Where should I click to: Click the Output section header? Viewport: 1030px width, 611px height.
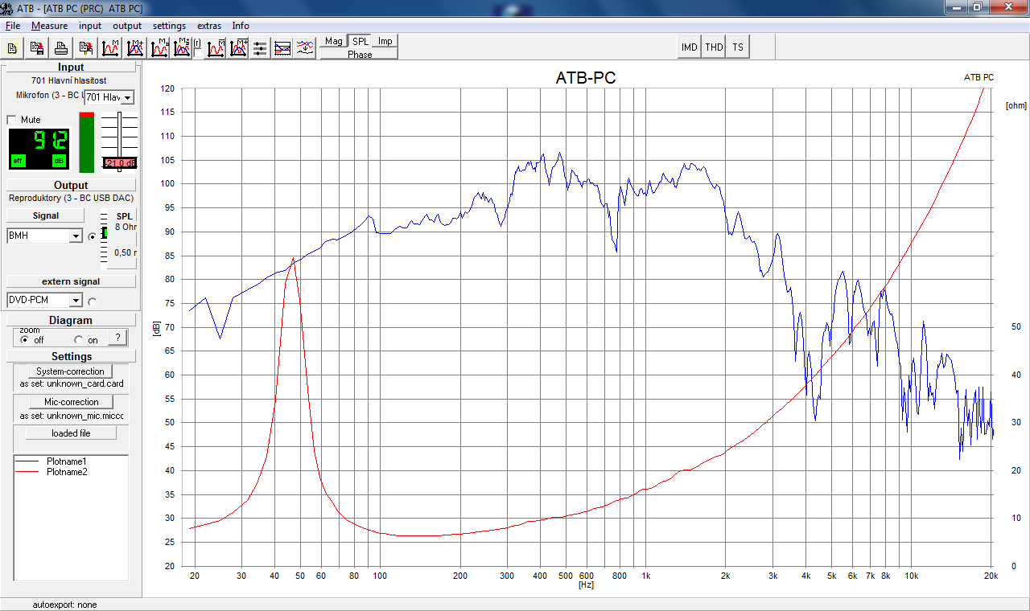[71, 185]
